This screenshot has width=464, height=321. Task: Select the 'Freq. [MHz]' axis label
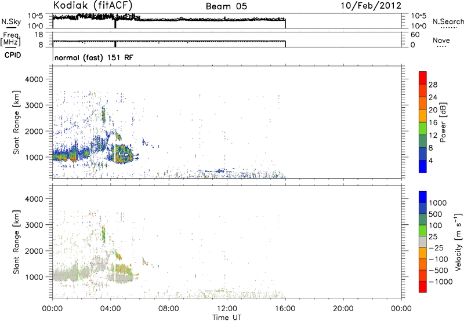click(10, 39)
